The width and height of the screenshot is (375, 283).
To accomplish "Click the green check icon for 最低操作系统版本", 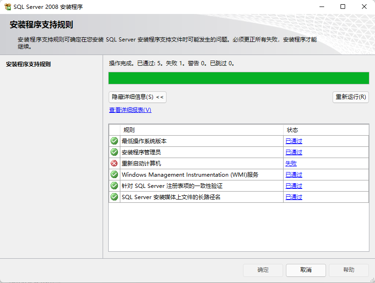I will (x=114, y=141).
